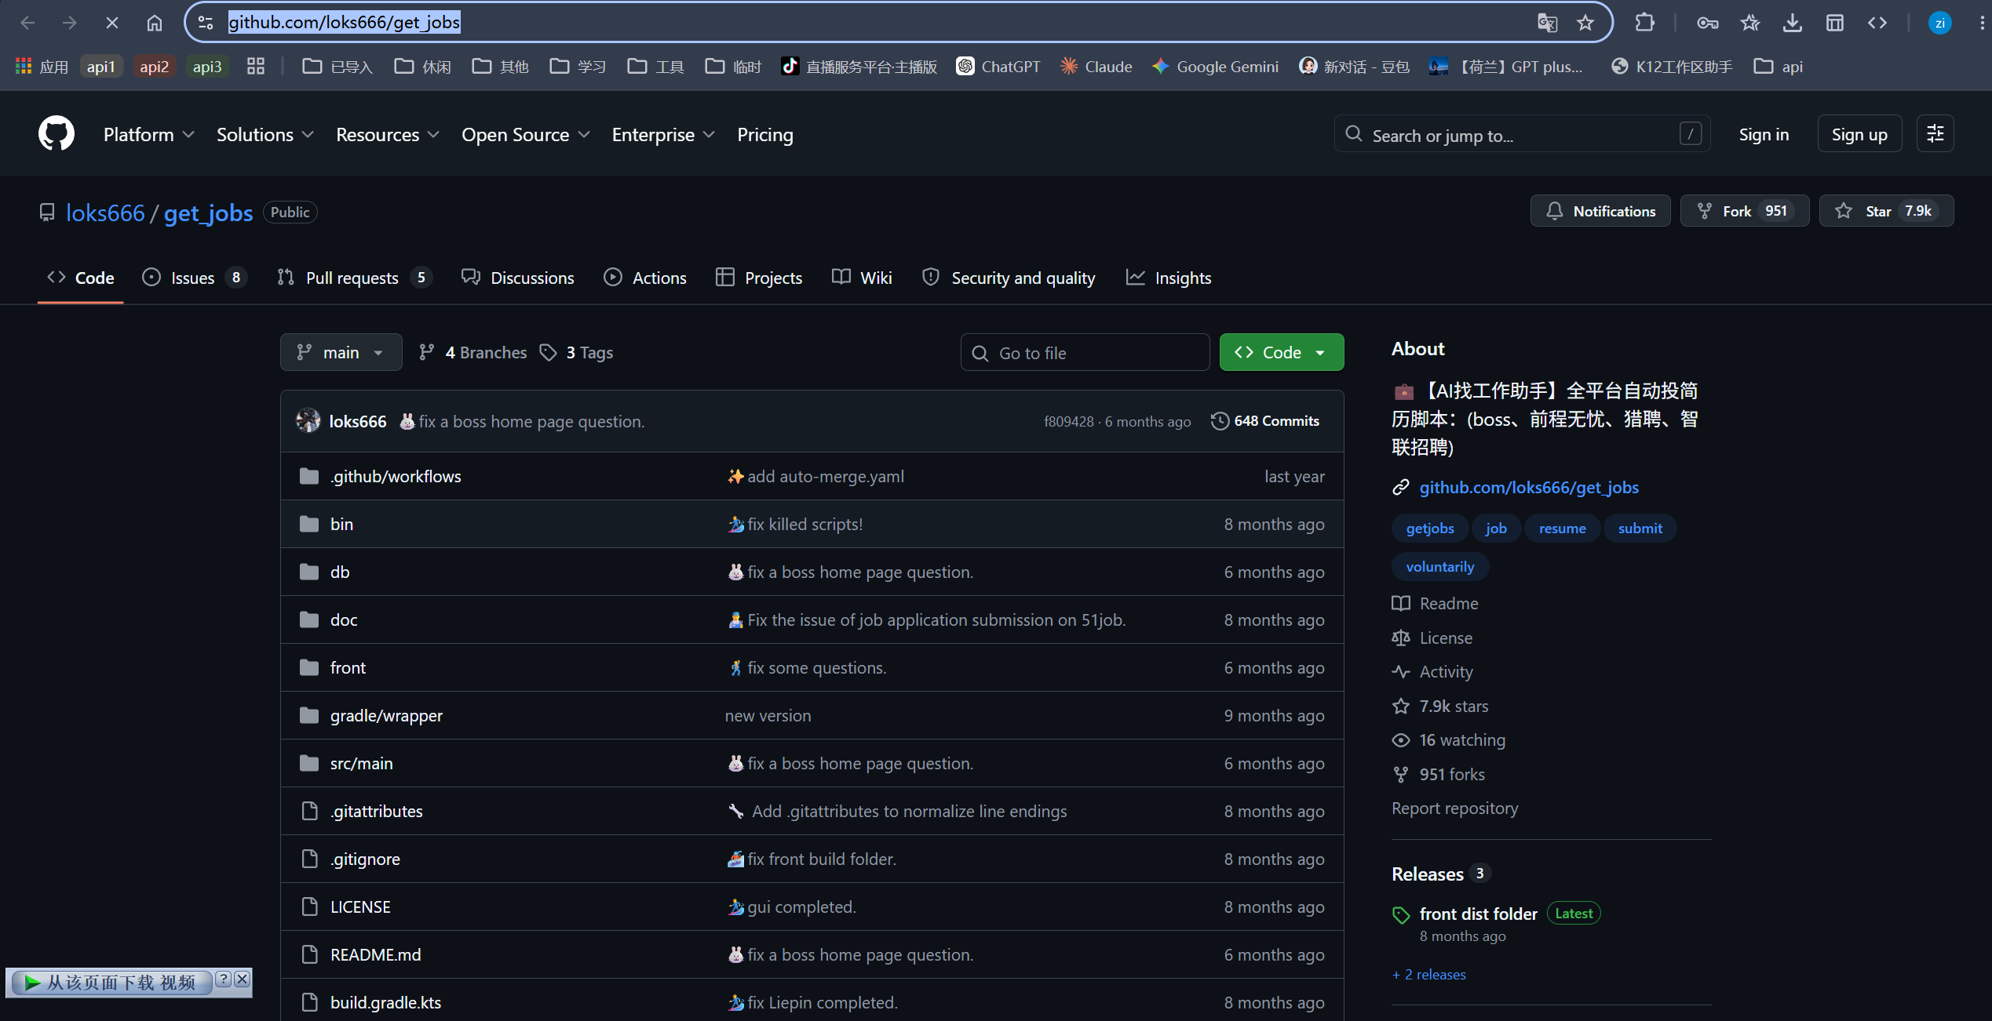This screenshot has width=1992, height=1021.
Task: Open browser three-dot menu
Action: point(1982,23)
